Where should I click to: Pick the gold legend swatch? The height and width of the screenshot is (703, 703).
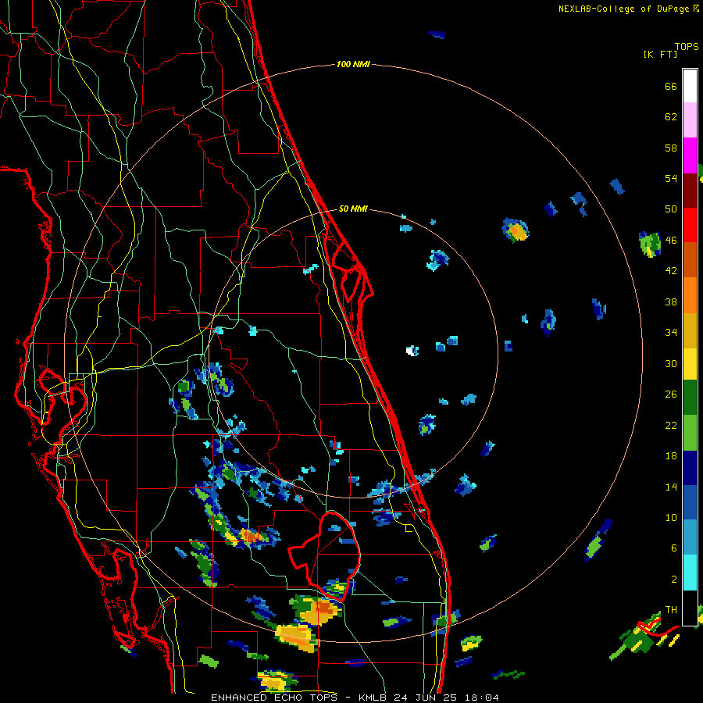690,330
